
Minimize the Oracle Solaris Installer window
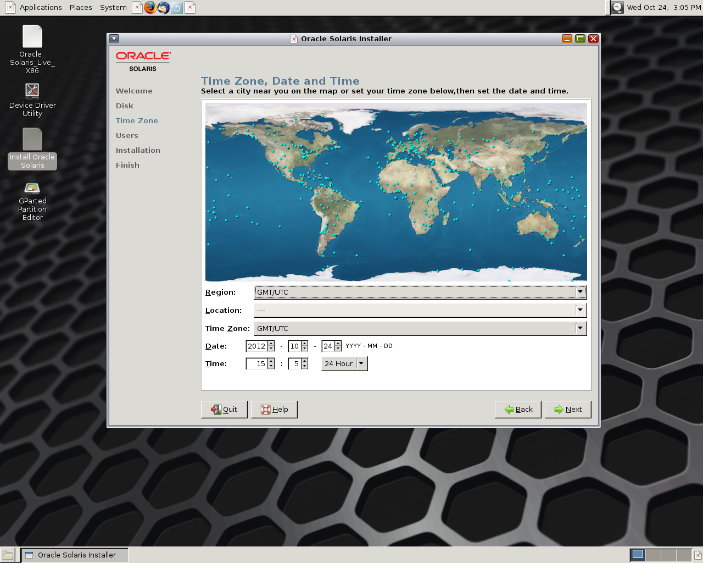point(567,38)
